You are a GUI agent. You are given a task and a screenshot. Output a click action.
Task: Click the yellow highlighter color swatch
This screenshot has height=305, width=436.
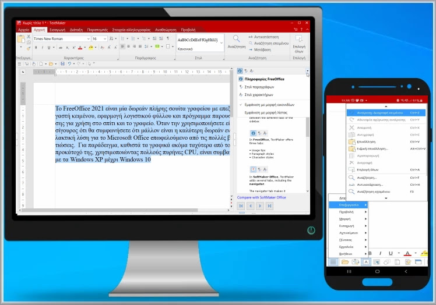point(91,48)
